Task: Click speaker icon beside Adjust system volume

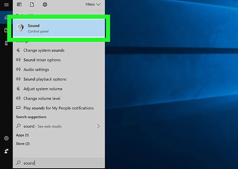Action: (18, 88)
